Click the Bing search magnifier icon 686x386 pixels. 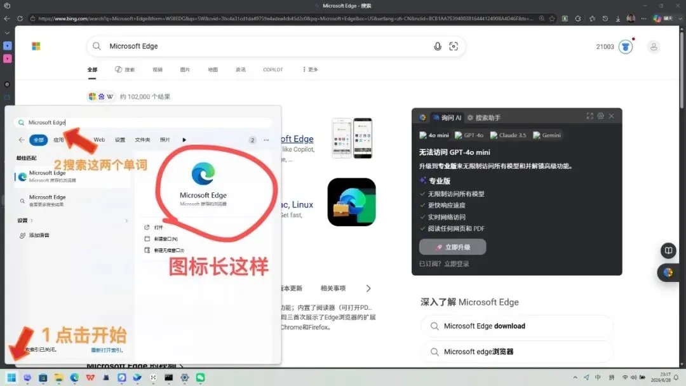[97, 46]
